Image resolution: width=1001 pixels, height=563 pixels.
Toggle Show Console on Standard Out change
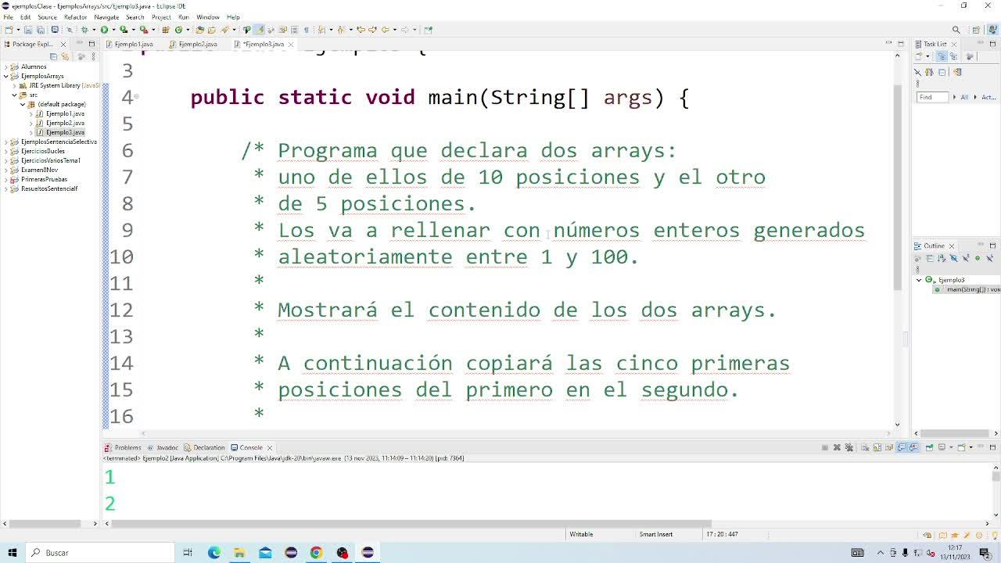[902, 447]
